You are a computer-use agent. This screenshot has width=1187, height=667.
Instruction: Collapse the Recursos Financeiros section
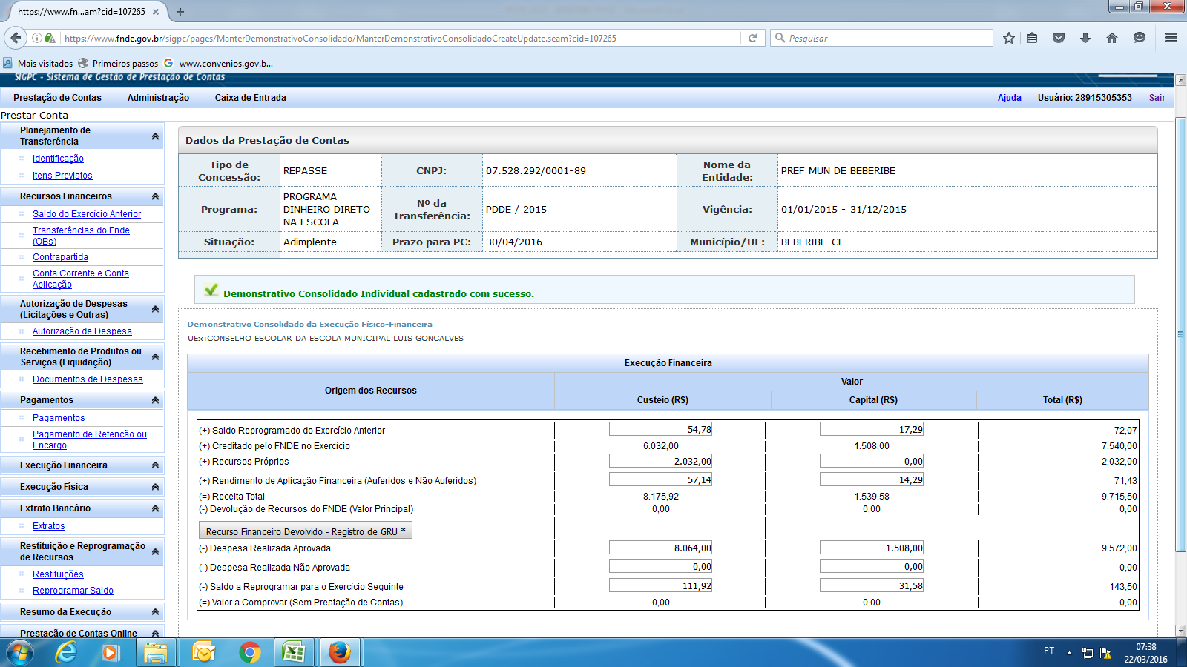tap(155, 196)
